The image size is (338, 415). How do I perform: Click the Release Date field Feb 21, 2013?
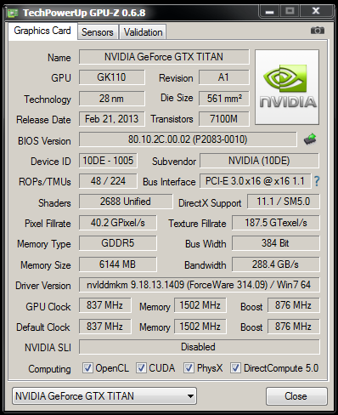coord(111,119)
